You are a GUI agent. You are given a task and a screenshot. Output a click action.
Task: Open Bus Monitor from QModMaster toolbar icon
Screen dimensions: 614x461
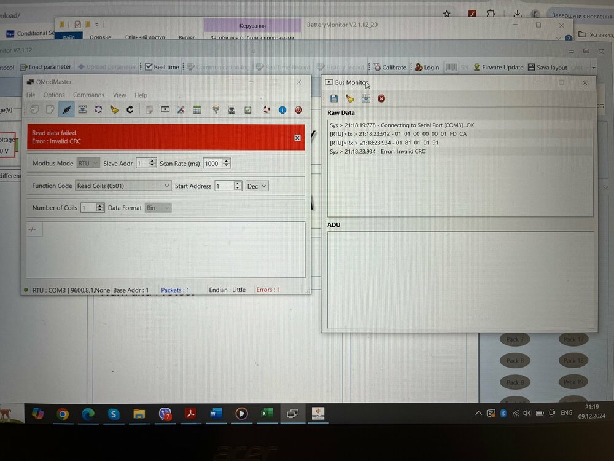(x=165, y=110)
